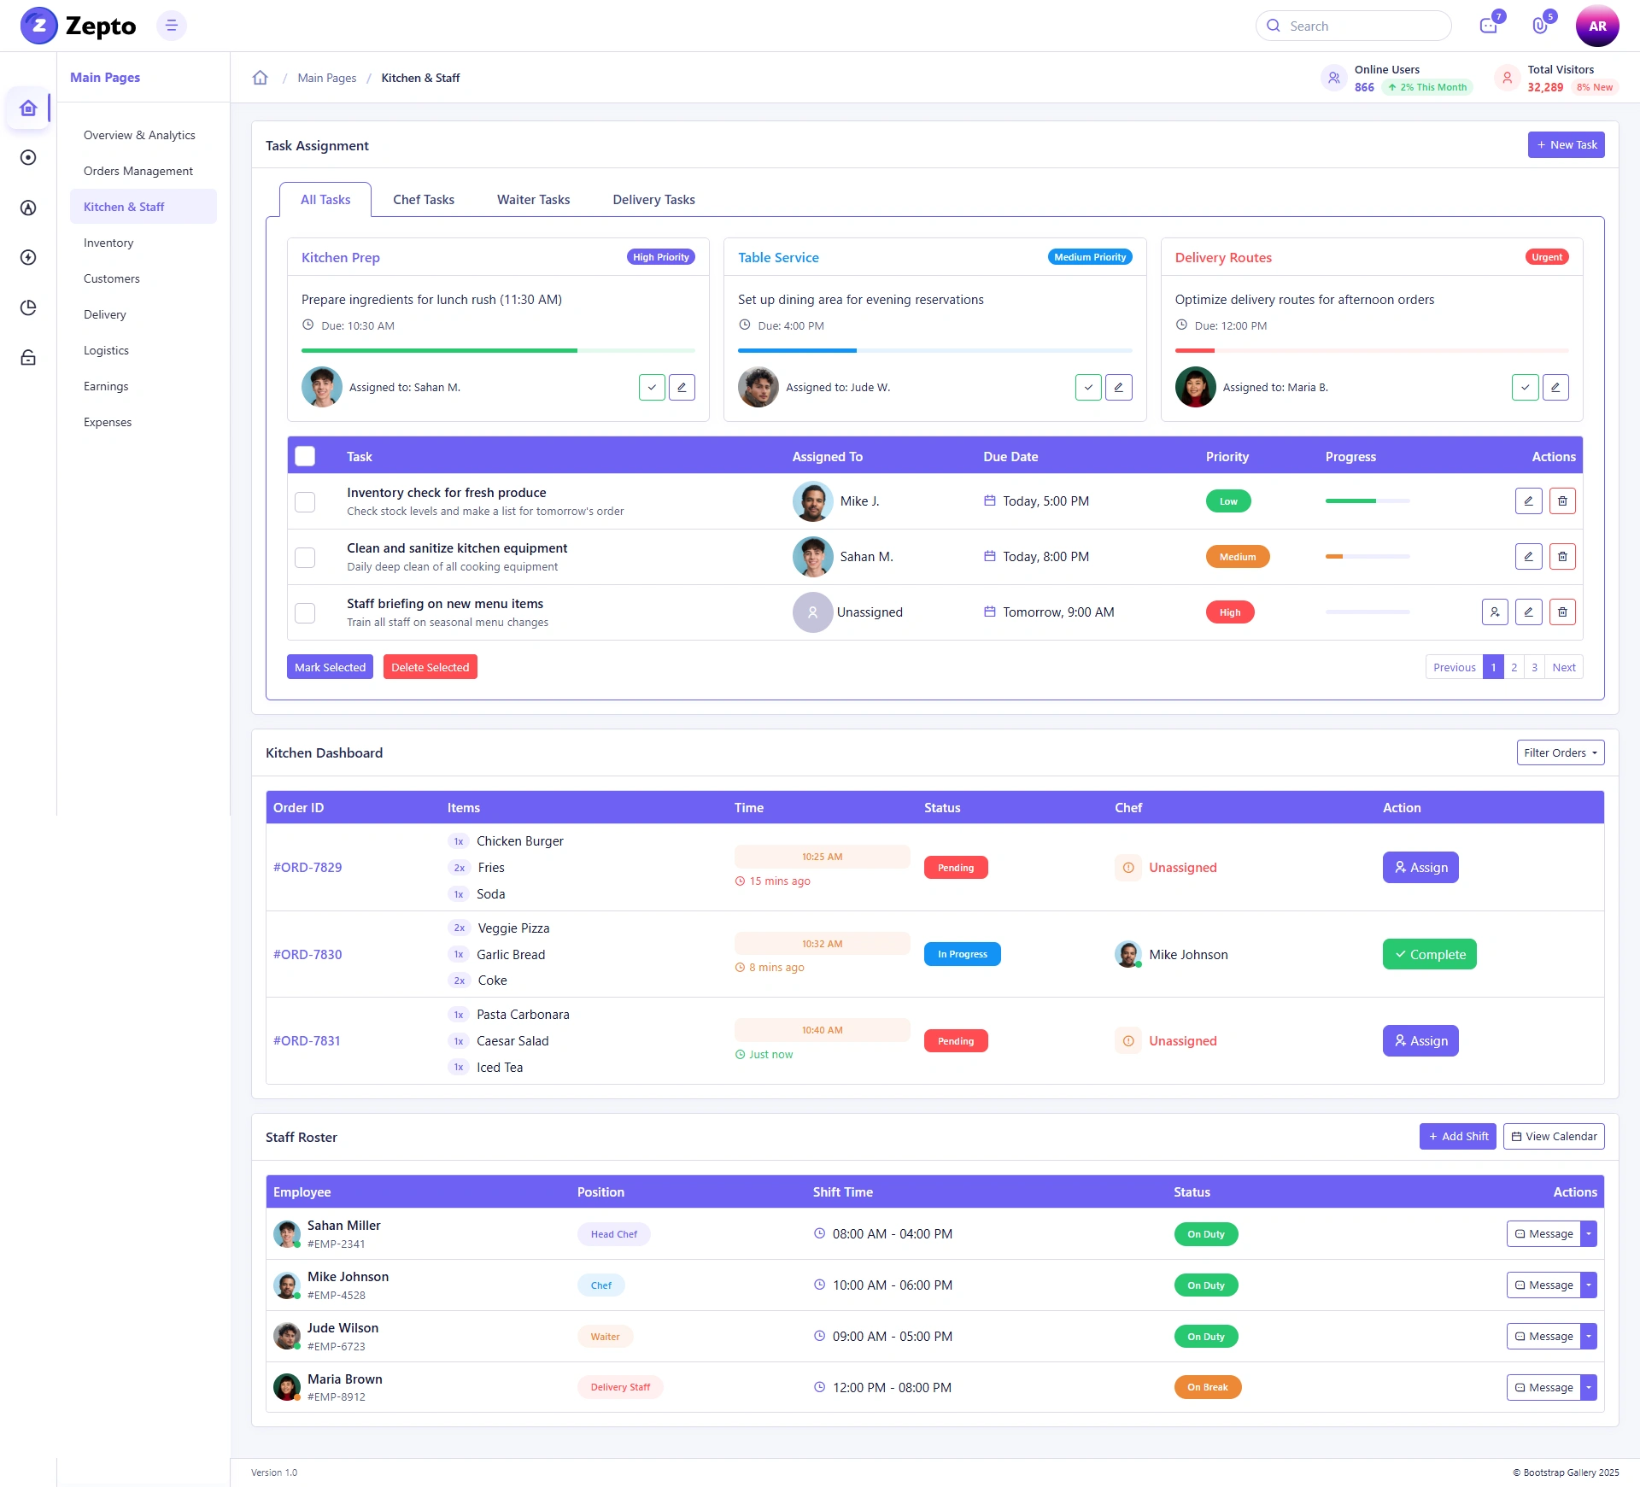Delete the Inventory check task using trash icon

tap(1562, 501)
